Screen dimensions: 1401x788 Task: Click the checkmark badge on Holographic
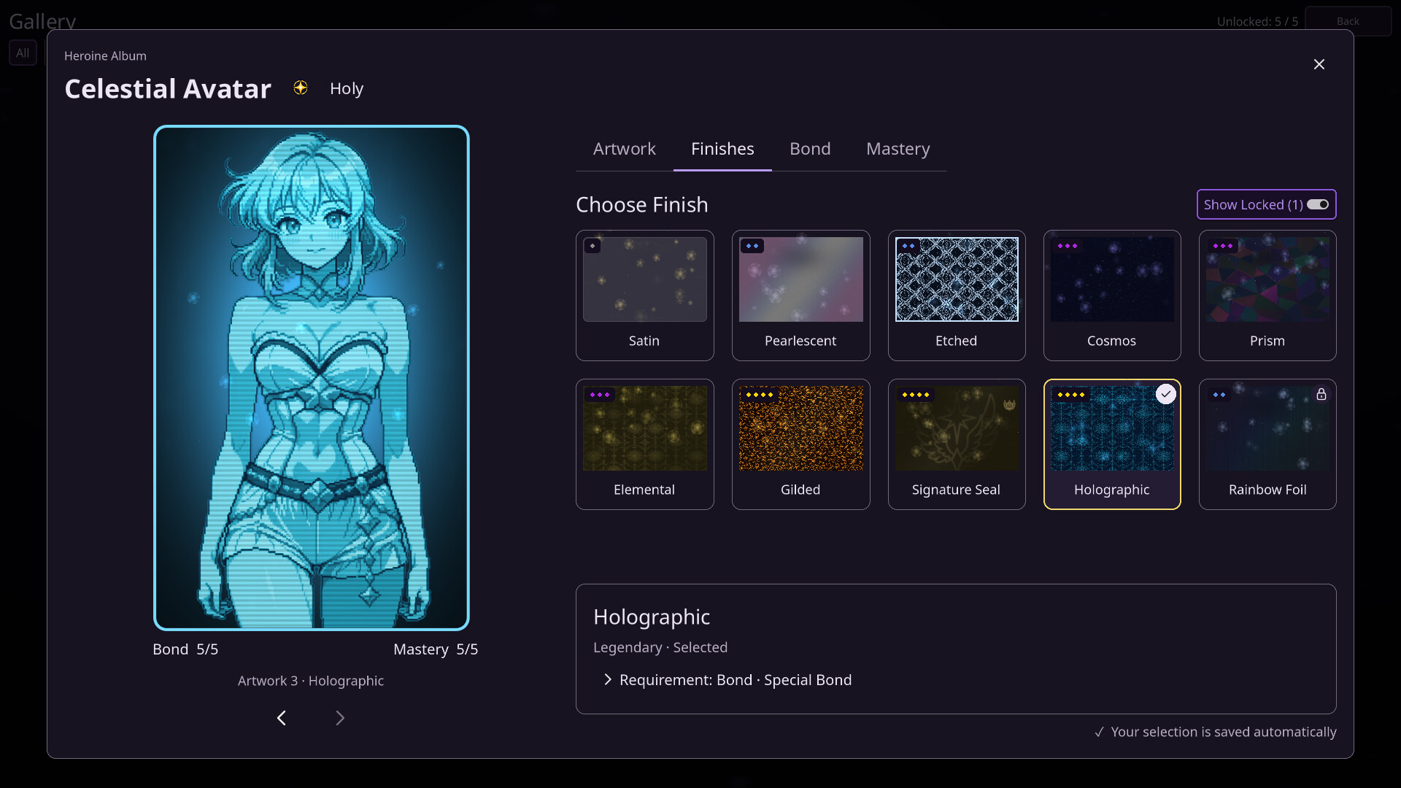tap(1166, 394)
